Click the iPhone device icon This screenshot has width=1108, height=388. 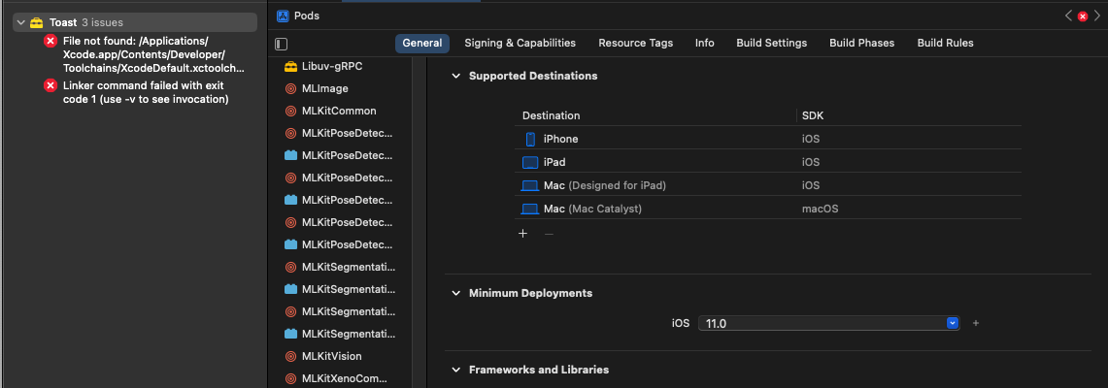click(x=530, y=139)
